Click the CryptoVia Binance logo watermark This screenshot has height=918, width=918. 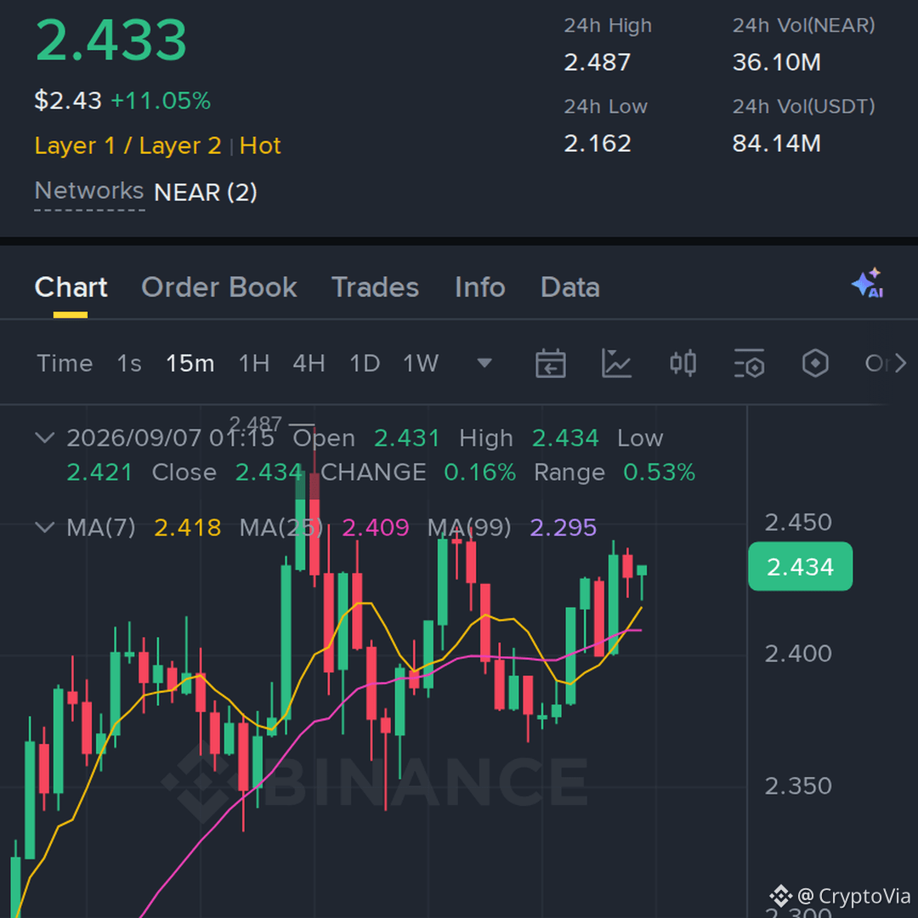tap(780, 896)
